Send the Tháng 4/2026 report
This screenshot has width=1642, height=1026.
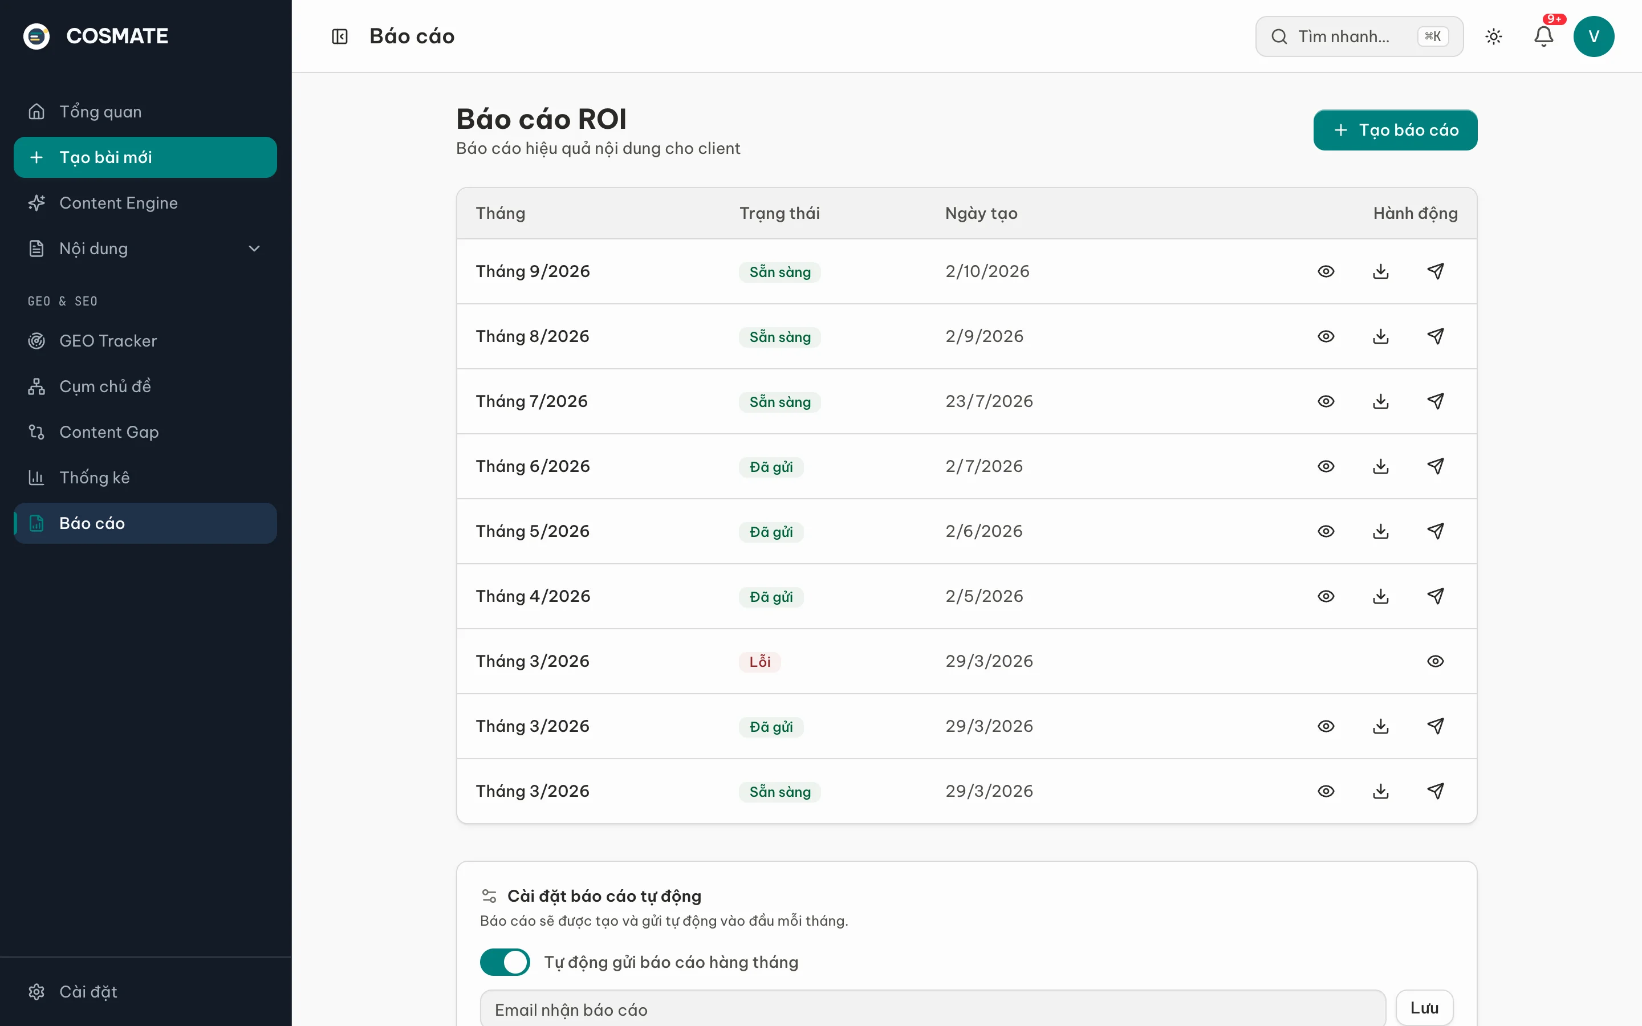click(1436, 596)
